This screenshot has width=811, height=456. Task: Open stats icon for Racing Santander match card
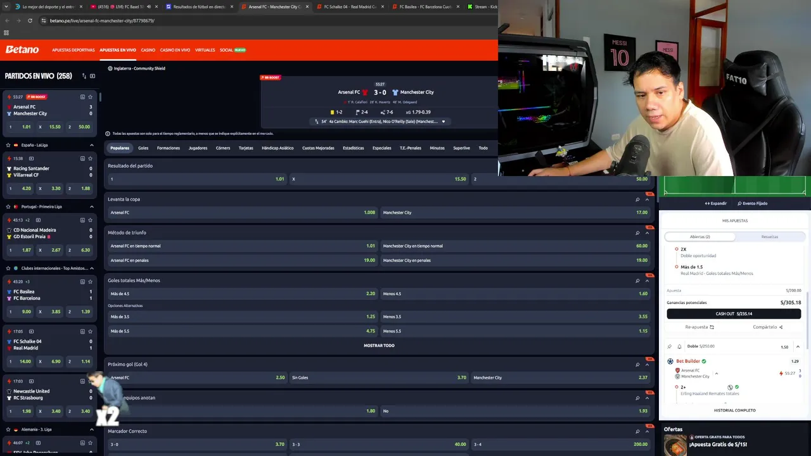click(82, 158)
